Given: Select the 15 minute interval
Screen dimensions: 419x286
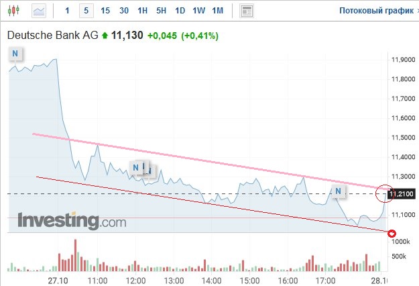Looking at the screenshot, I should coord(105,11).
